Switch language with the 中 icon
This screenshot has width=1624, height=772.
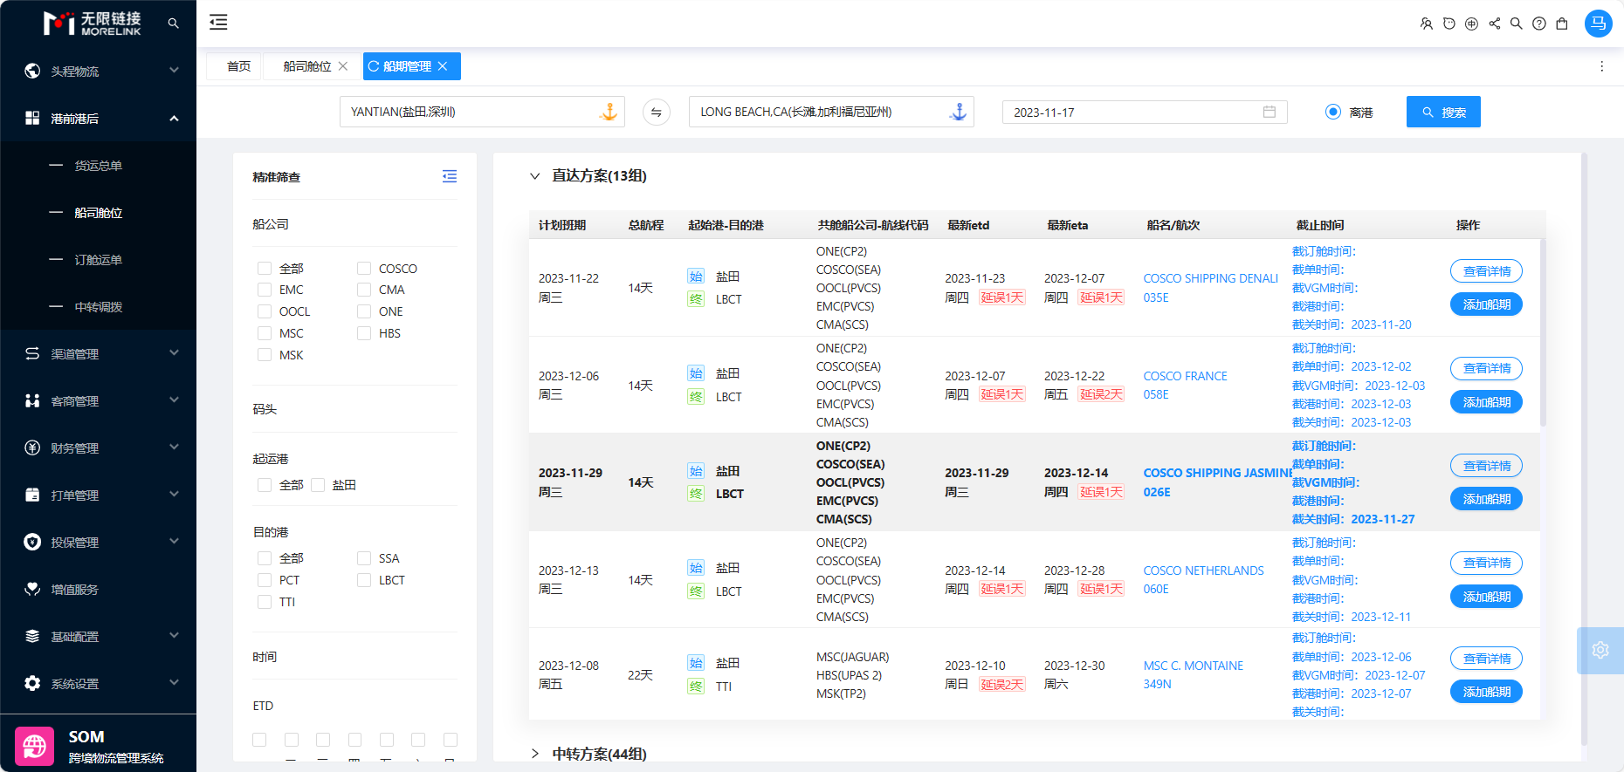(1472, 24)
